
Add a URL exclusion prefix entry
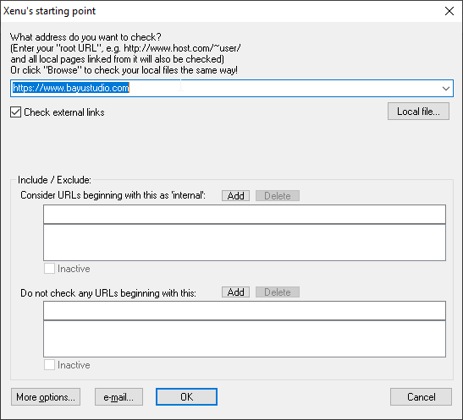[235, 292]
